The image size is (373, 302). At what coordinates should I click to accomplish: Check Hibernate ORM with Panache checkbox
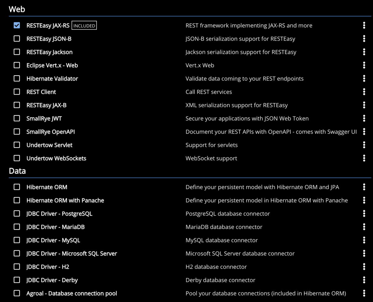17,200
